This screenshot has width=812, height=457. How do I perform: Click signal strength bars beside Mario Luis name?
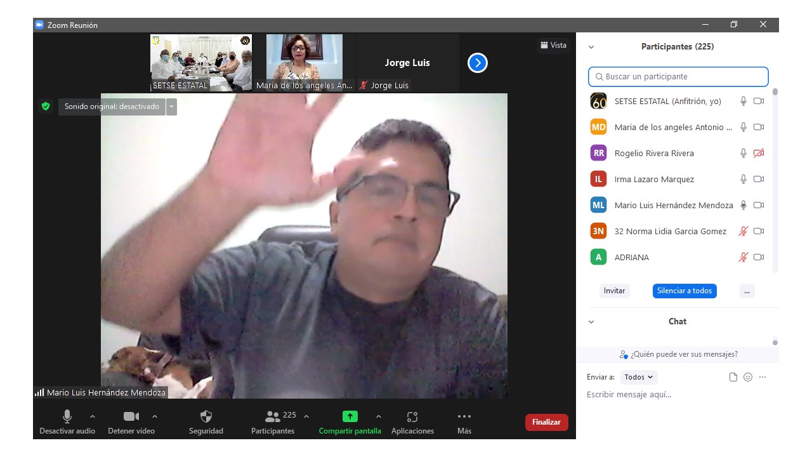coord(39,393)
